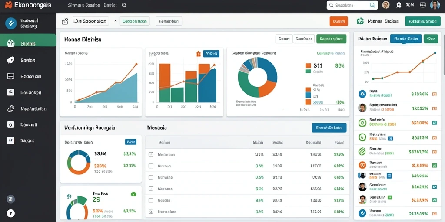This screenshot has width=445, height=222.
Task: Click the green refresh icon next to the orange button
Action: coord(360,21)
